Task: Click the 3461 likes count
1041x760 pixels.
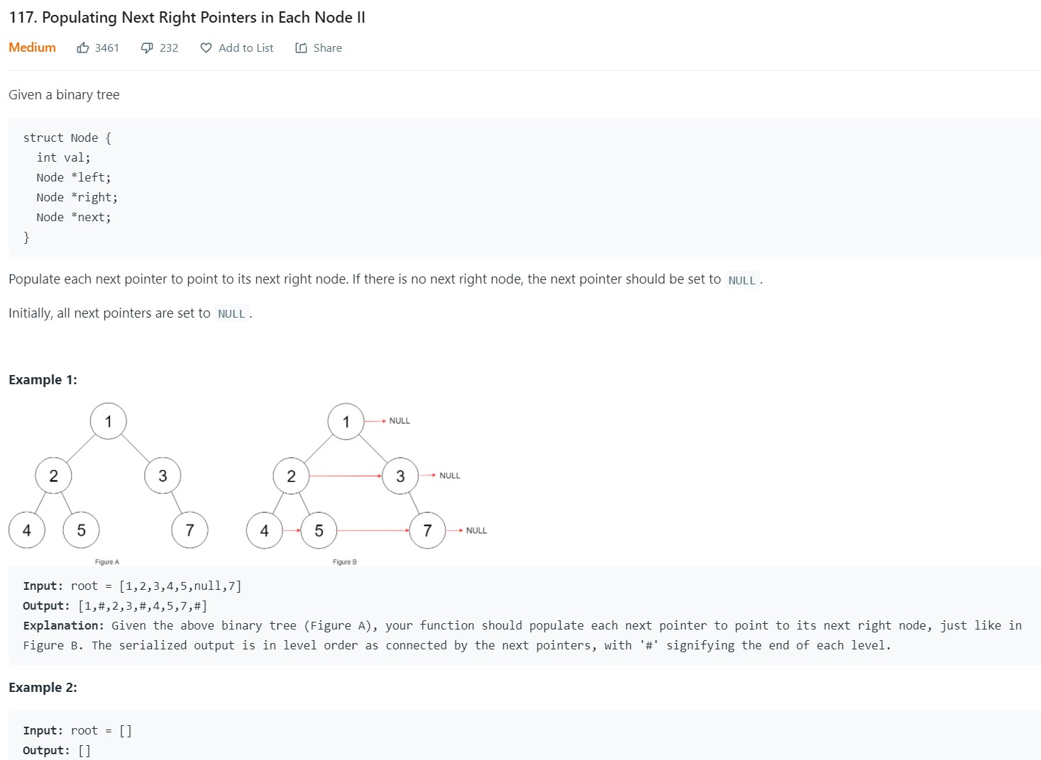Action: [x=107, y=48]
